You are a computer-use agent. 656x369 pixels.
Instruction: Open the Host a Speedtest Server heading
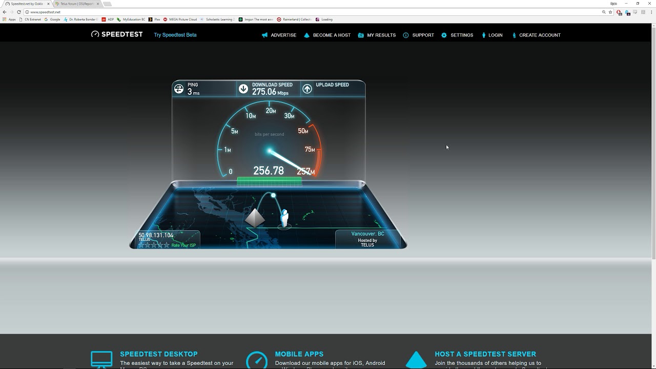(x=485, y=354)
